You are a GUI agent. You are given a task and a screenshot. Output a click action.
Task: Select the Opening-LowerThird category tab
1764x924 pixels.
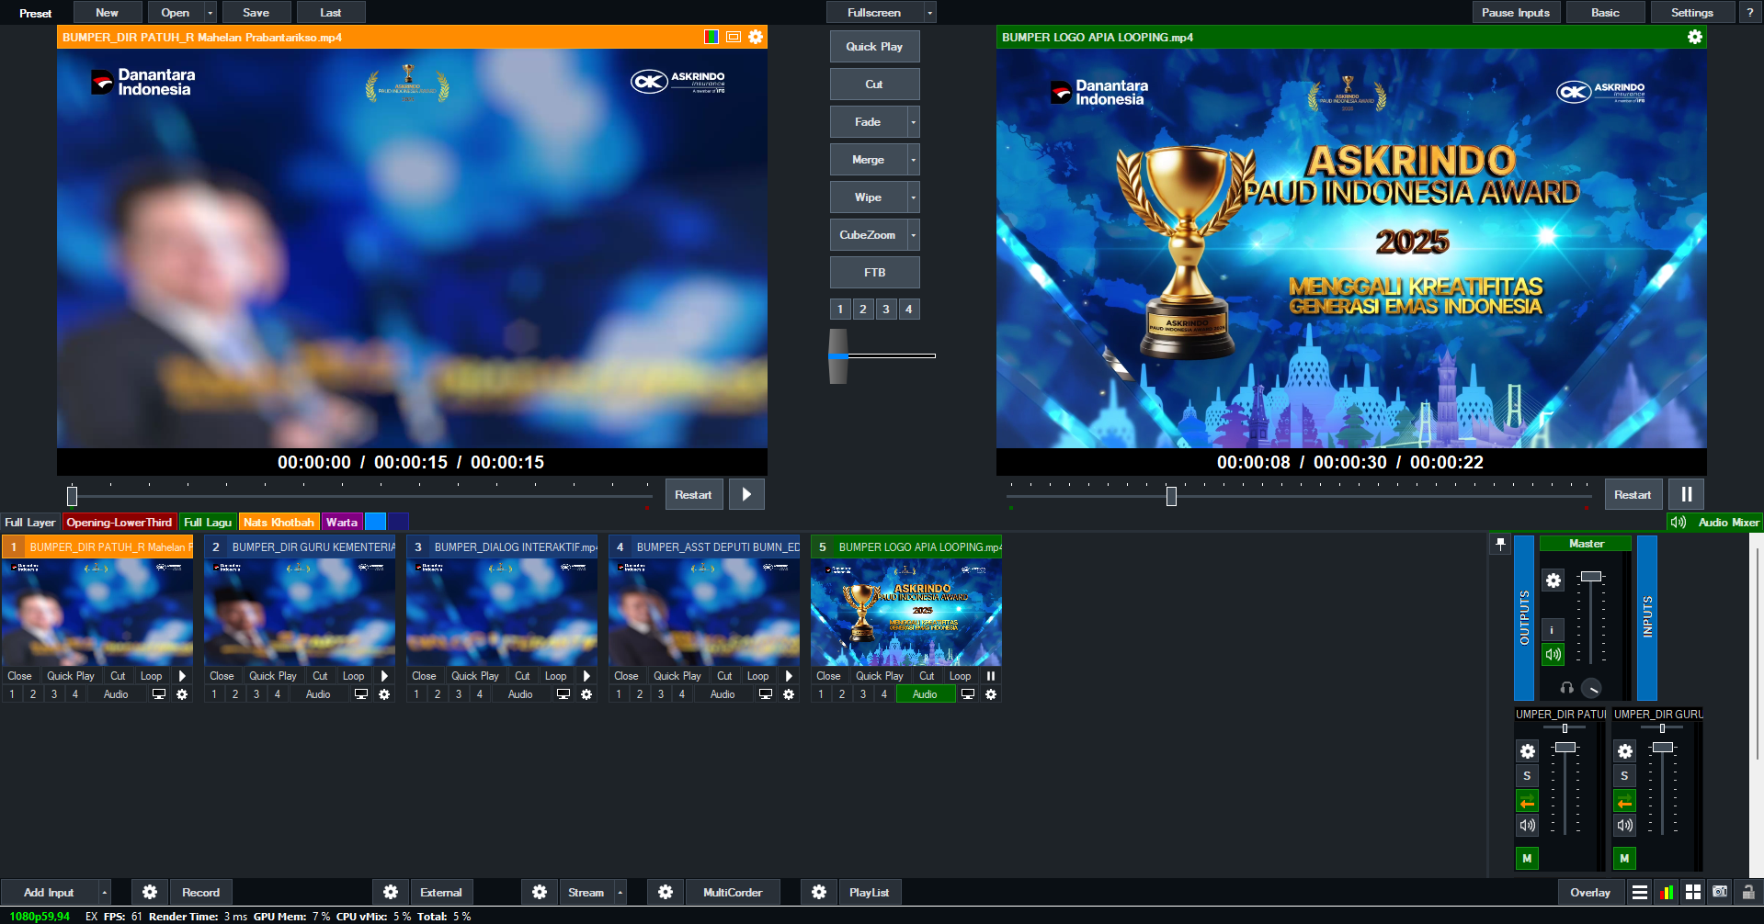pyautogui.click(x=119, y=522)
